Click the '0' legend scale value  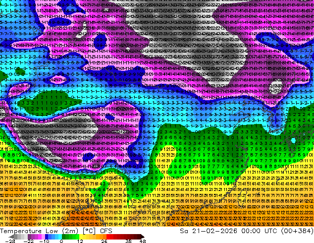click(x=61, y=241)
